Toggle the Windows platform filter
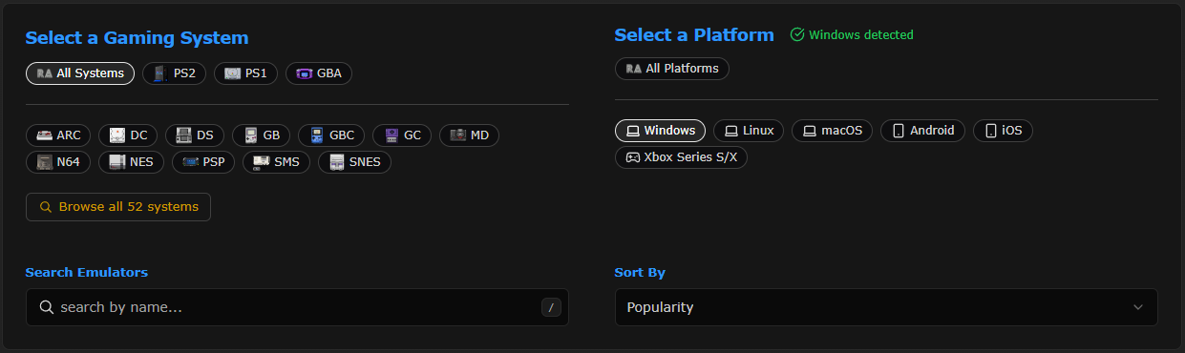Viewport: 1185px width, 353px height. 661,131
